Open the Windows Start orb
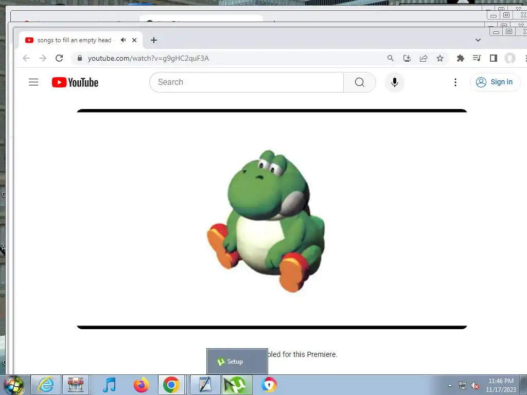 [x=14, y=385]
